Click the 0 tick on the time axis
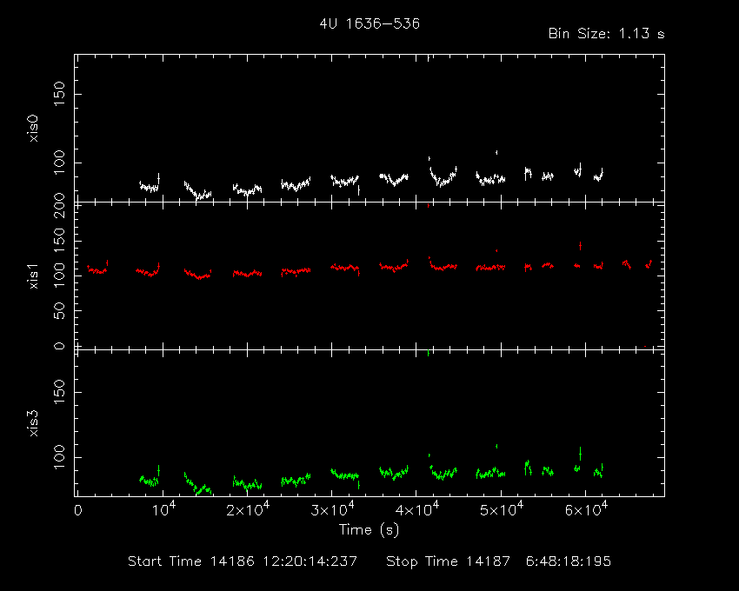The width and height of the screenshot is (739, 591). point(78,510)
